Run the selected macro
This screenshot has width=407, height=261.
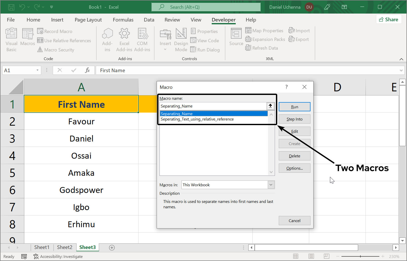(294, 107)
